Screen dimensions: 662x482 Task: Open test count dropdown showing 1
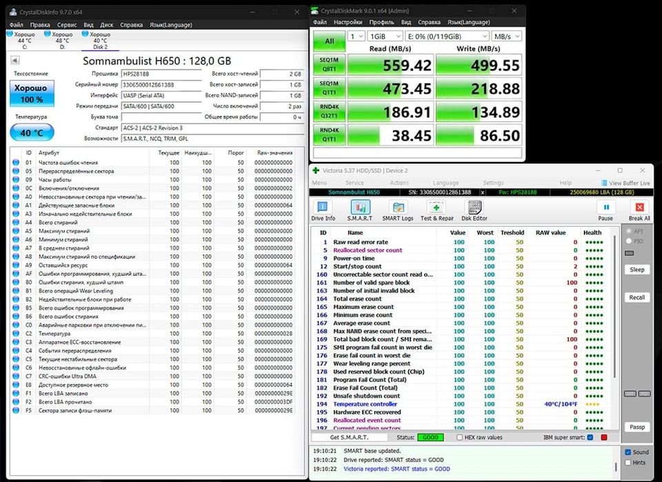coord(356,37)
